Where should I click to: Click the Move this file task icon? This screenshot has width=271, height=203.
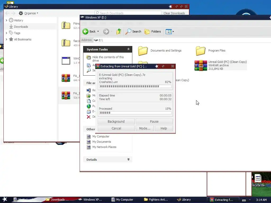pos(89,95)
